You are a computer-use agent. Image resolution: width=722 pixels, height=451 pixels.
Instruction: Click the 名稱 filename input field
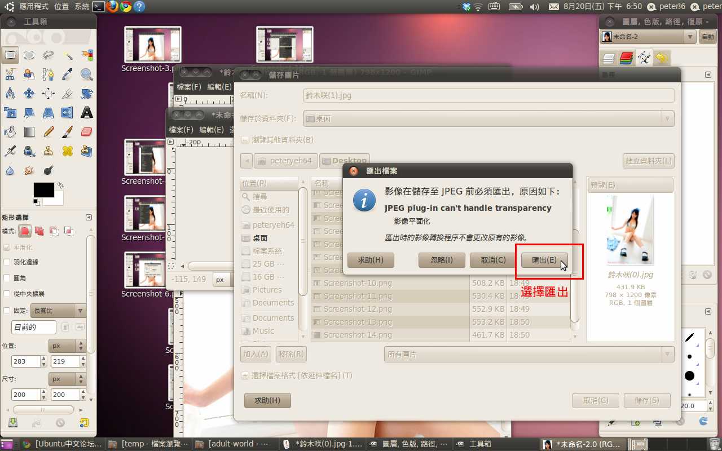pos(488,95)
